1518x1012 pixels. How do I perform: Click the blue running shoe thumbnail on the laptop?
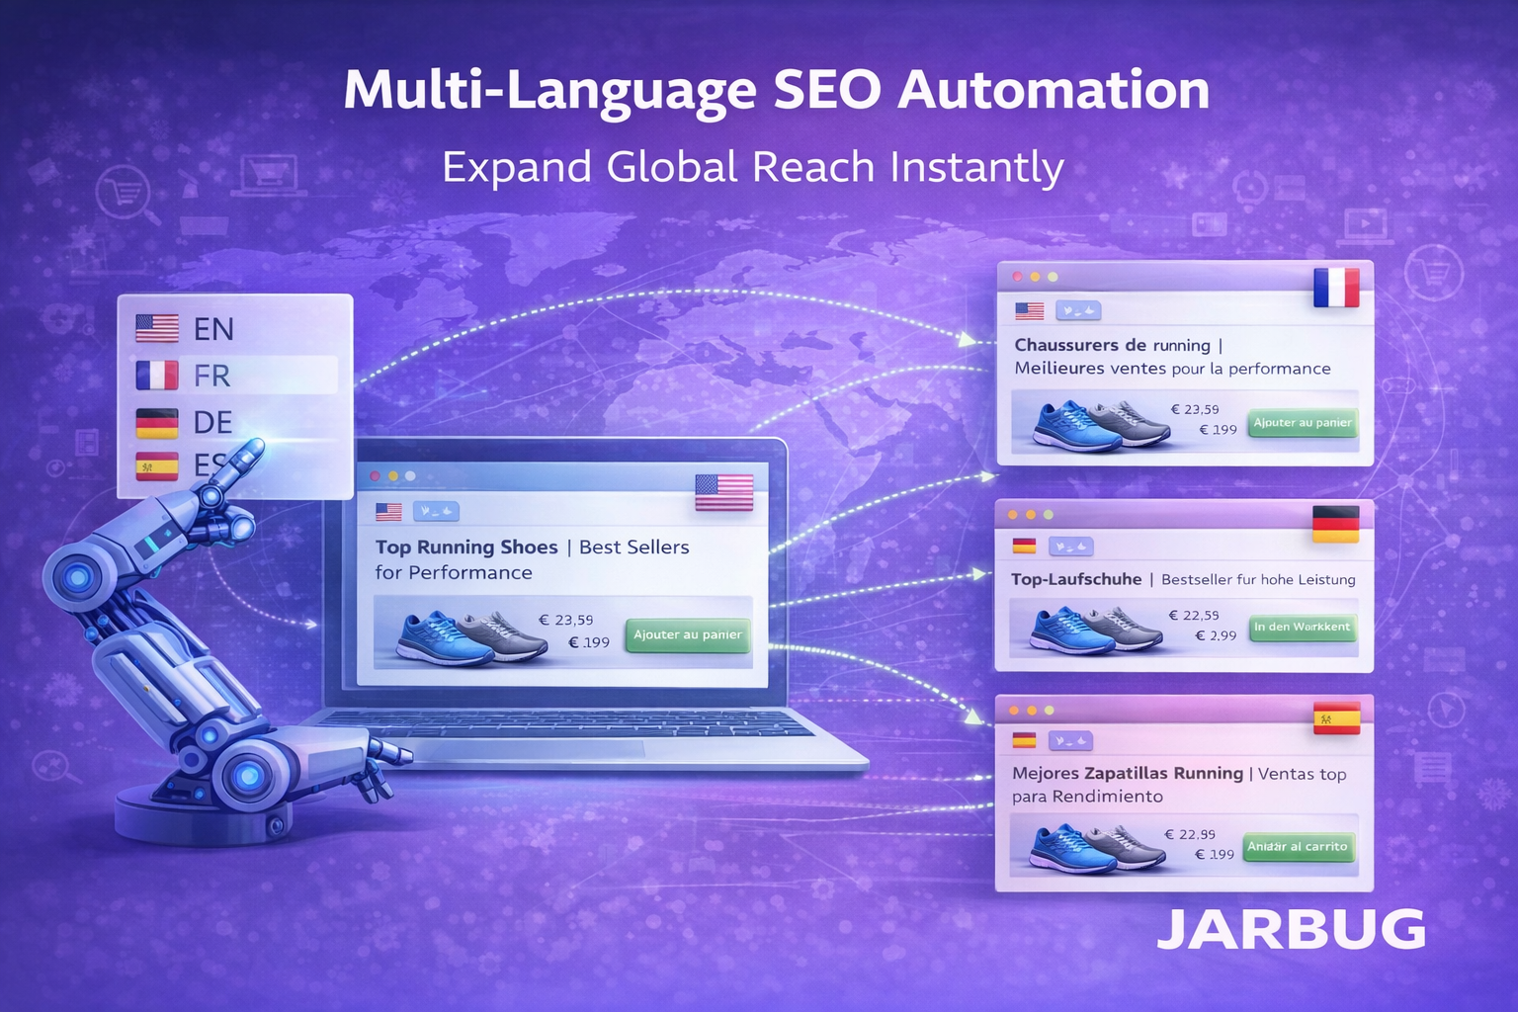tap(447, 637)
